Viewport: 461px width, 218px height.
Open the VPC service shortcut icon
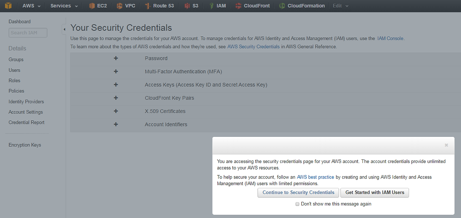pyautogui.click(x=120, y=6)
